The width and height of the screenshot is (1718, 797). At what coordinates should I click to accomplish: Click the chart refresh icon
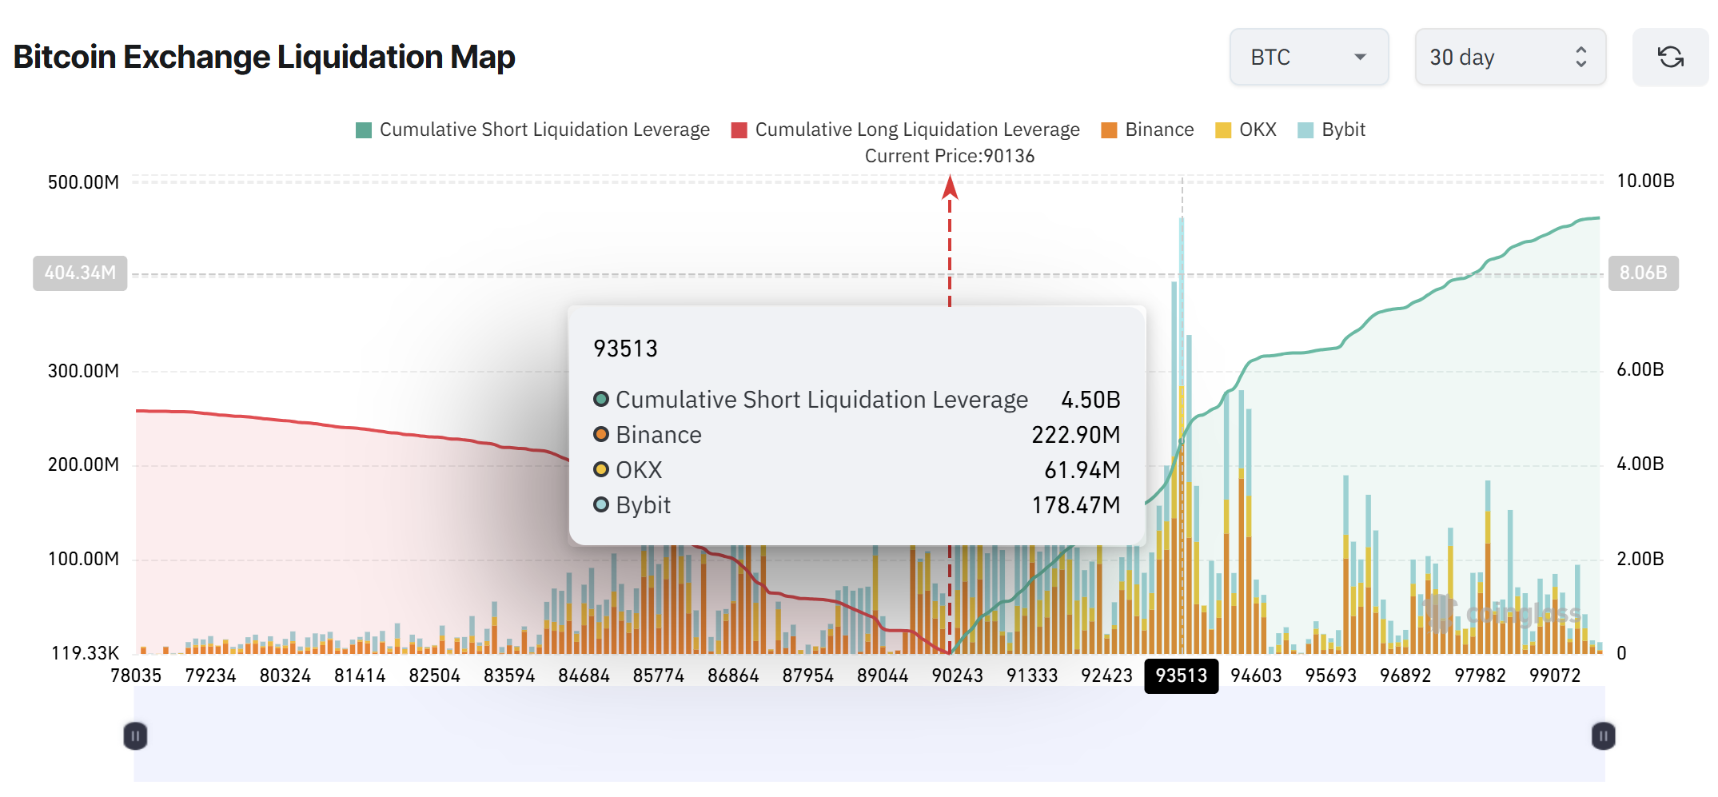pos(1671,57)
